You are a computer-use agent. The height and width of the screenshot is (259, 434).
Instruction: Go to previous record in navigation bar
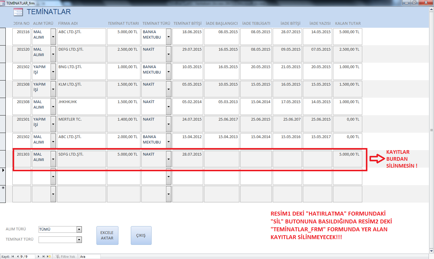17,257
